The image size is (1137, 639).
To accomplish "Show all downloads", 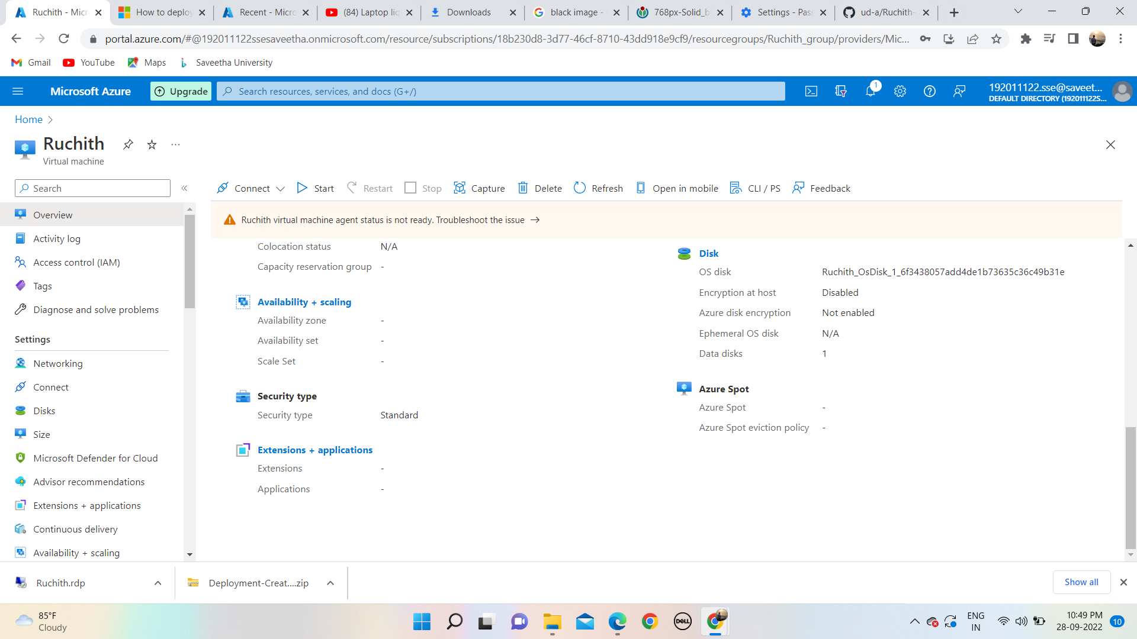I will (1081, 582).
